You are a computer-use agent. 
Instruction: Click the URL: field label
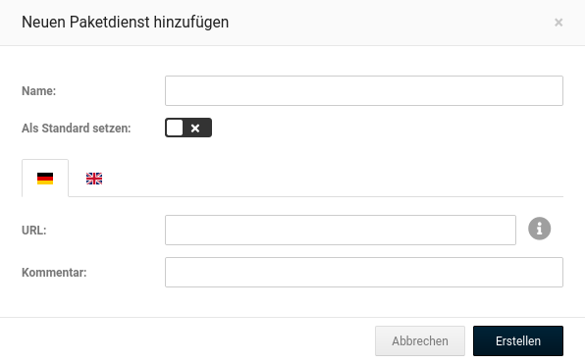click(x=34, y=231)
